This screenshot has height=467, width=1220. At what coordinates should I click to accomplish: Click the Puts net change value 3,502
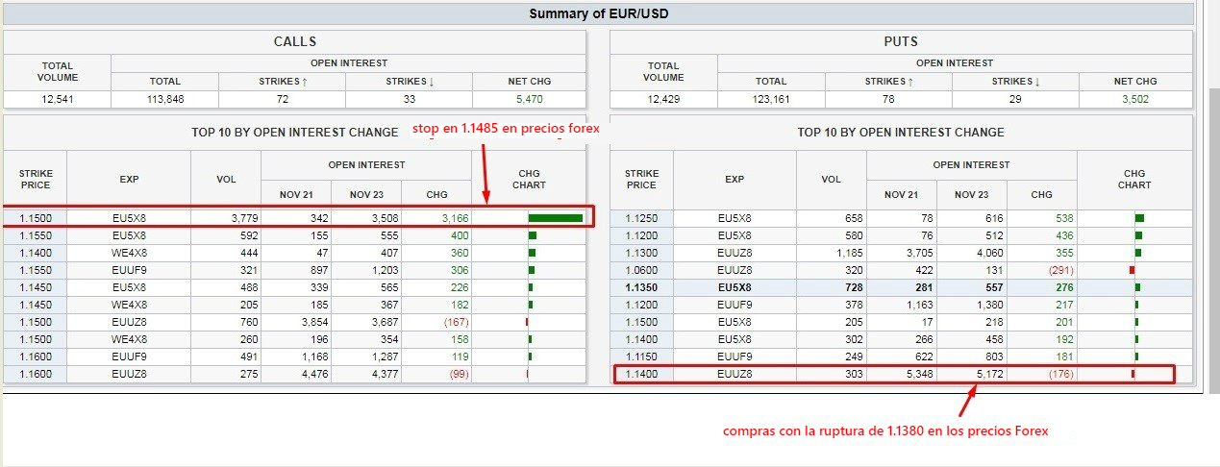pos(1135,99)
